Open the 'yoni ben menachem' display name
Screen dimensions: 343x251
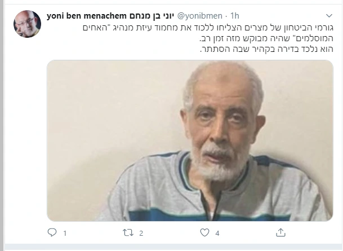pyautogui.click(x=87, y=16)
